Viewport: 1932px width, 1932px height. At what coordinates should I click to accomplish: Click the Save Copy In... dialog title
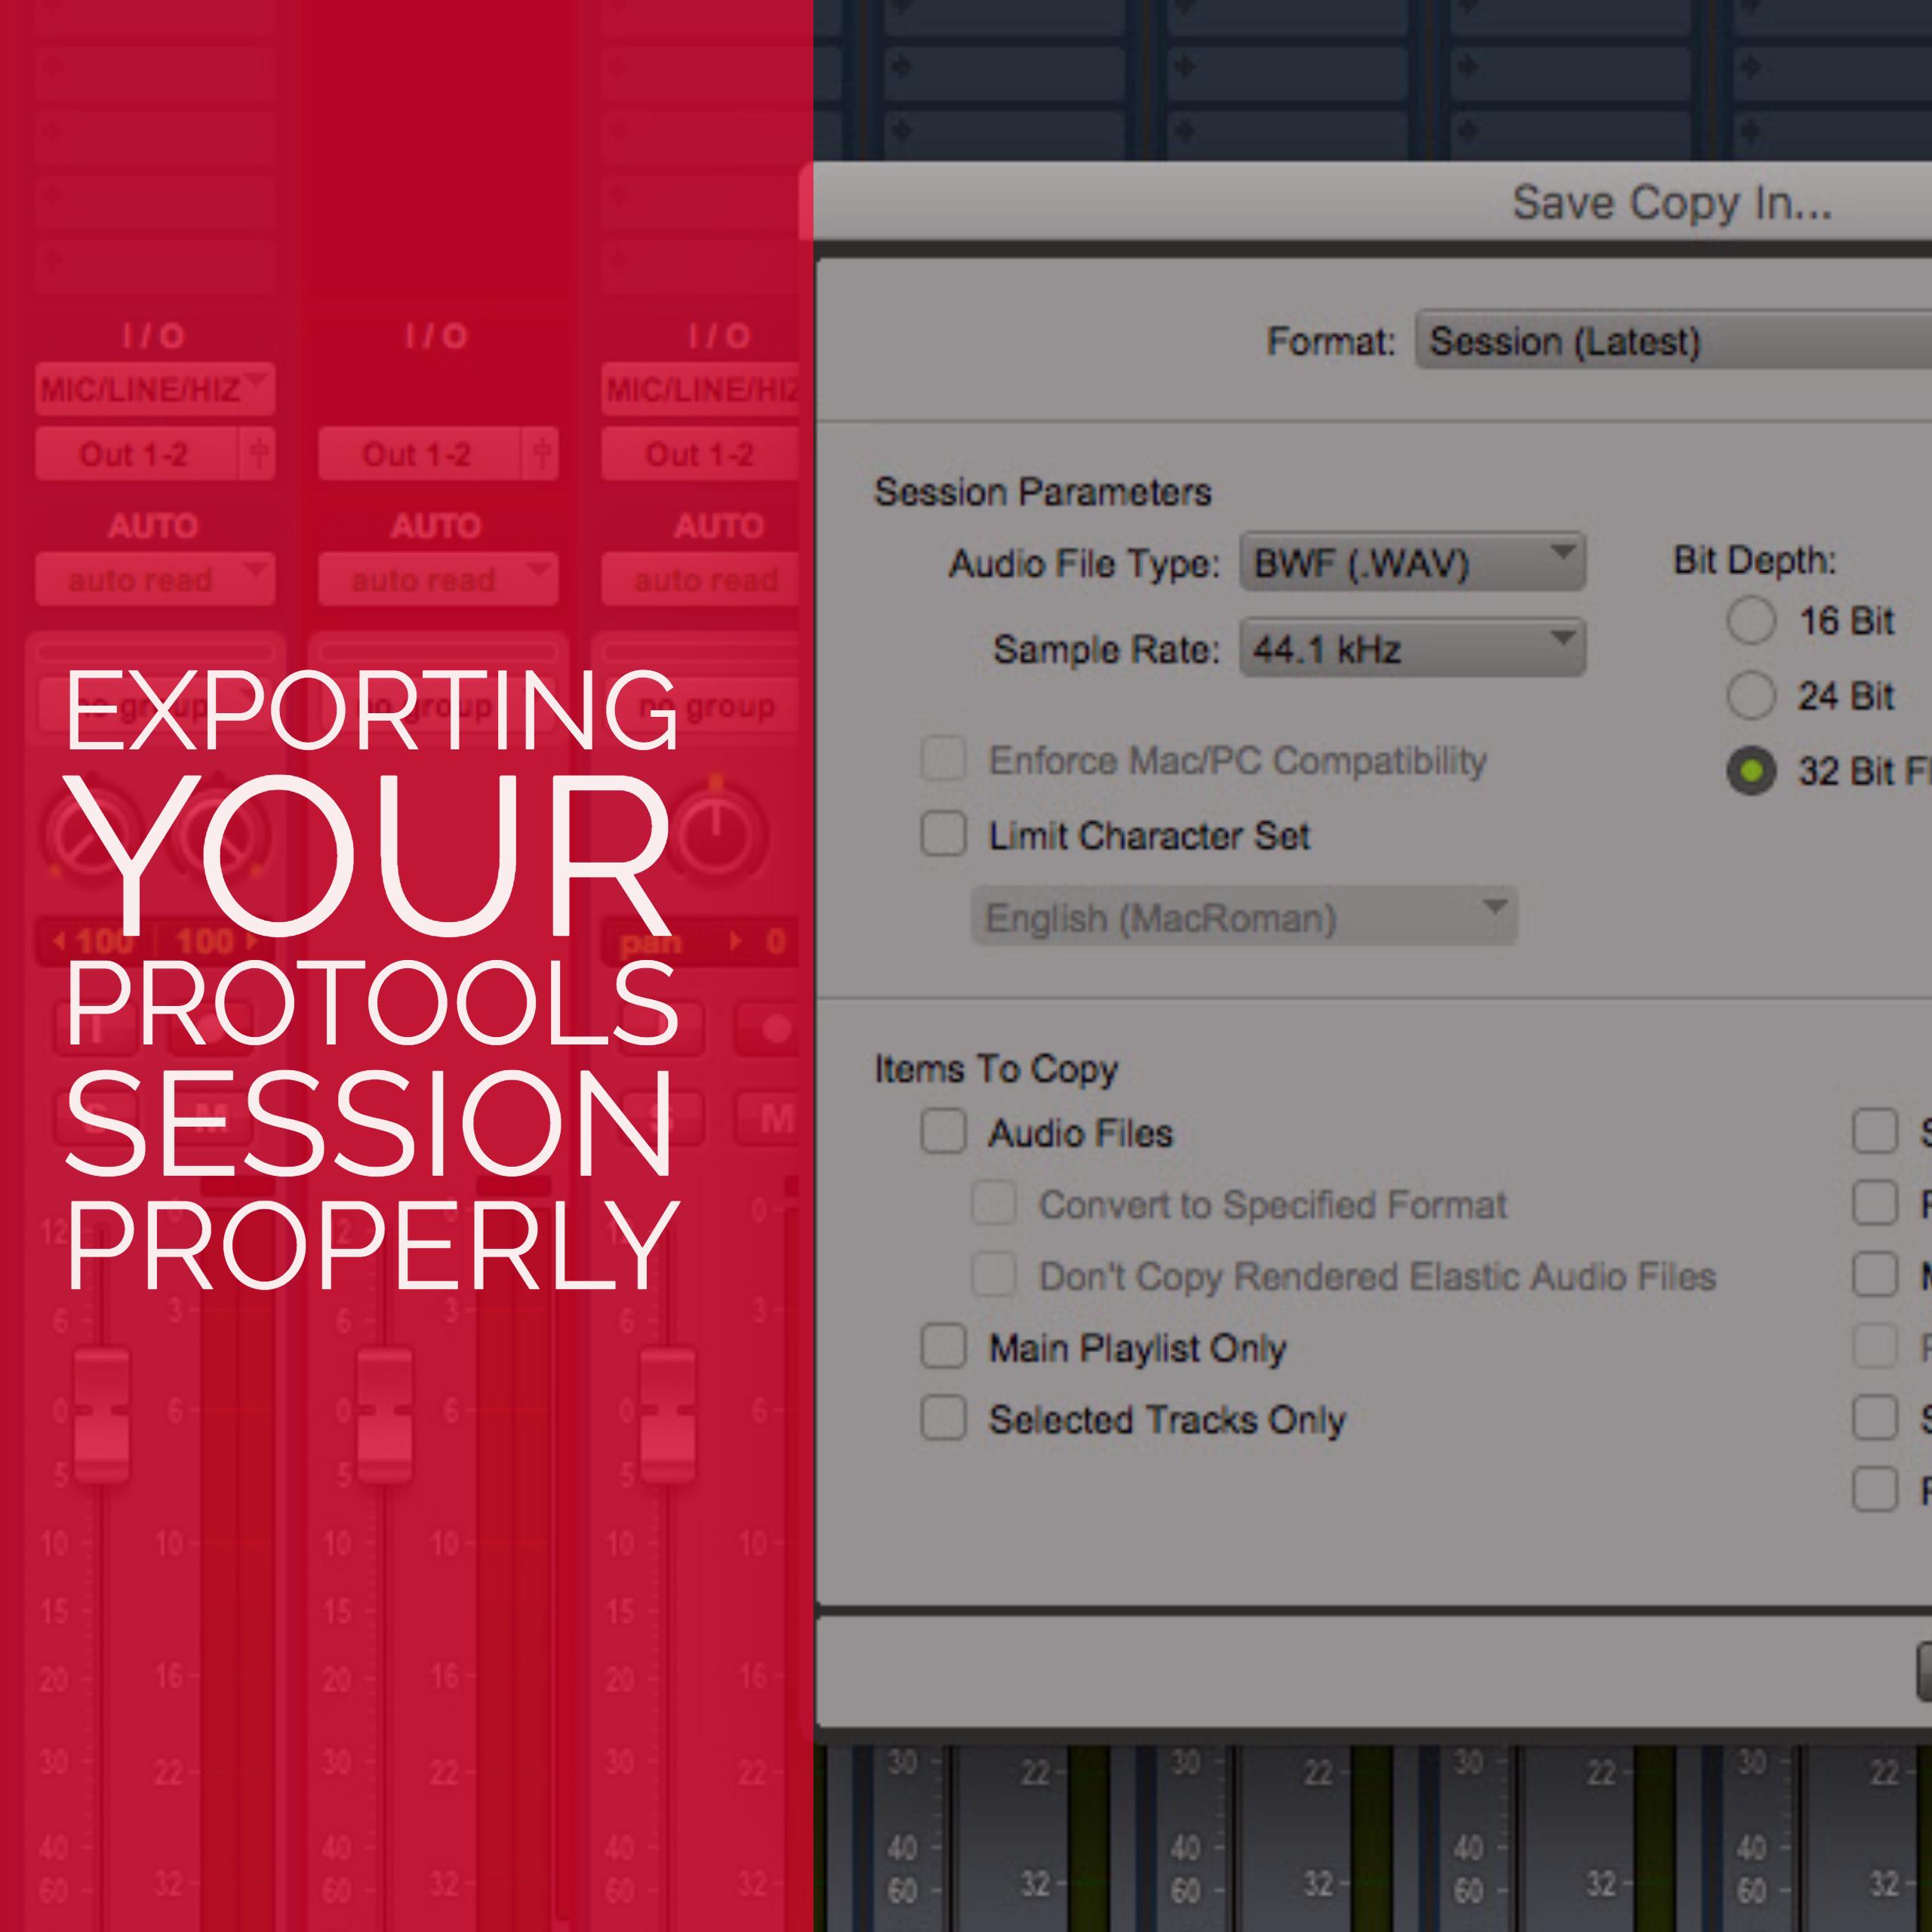(x=1672, y=202)
